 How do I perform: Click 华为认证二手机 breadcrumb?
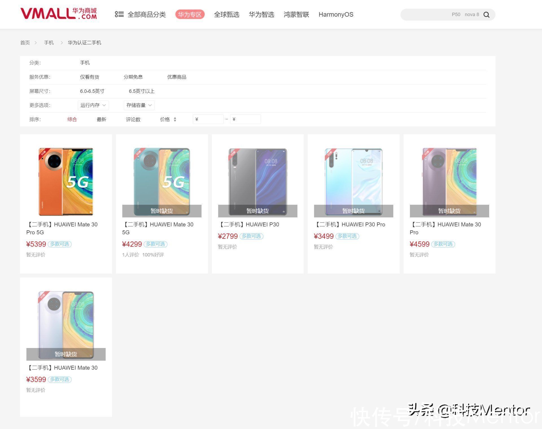[84, 43]
